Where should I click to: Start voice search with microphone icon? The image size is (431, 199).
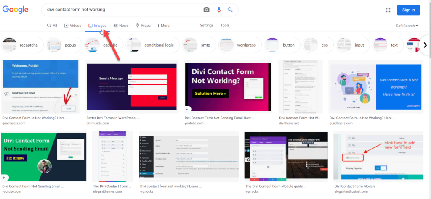click(x=219, y=10)
